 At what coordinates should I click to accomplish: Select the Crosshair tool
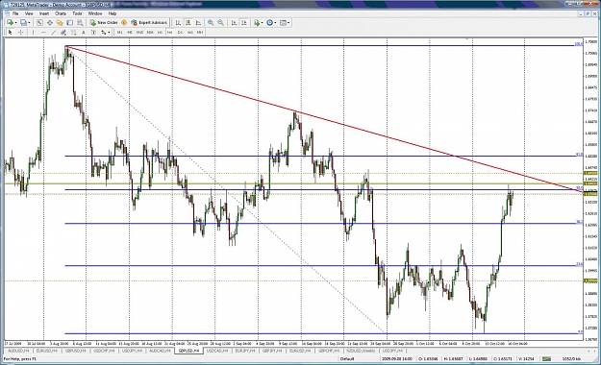click(x=21, y=32)
